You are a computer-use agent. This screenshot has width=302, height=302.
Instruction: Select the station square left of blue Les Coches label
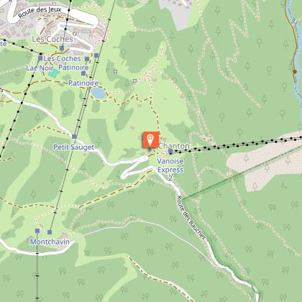pyautogui.click(x=40, y=58)
